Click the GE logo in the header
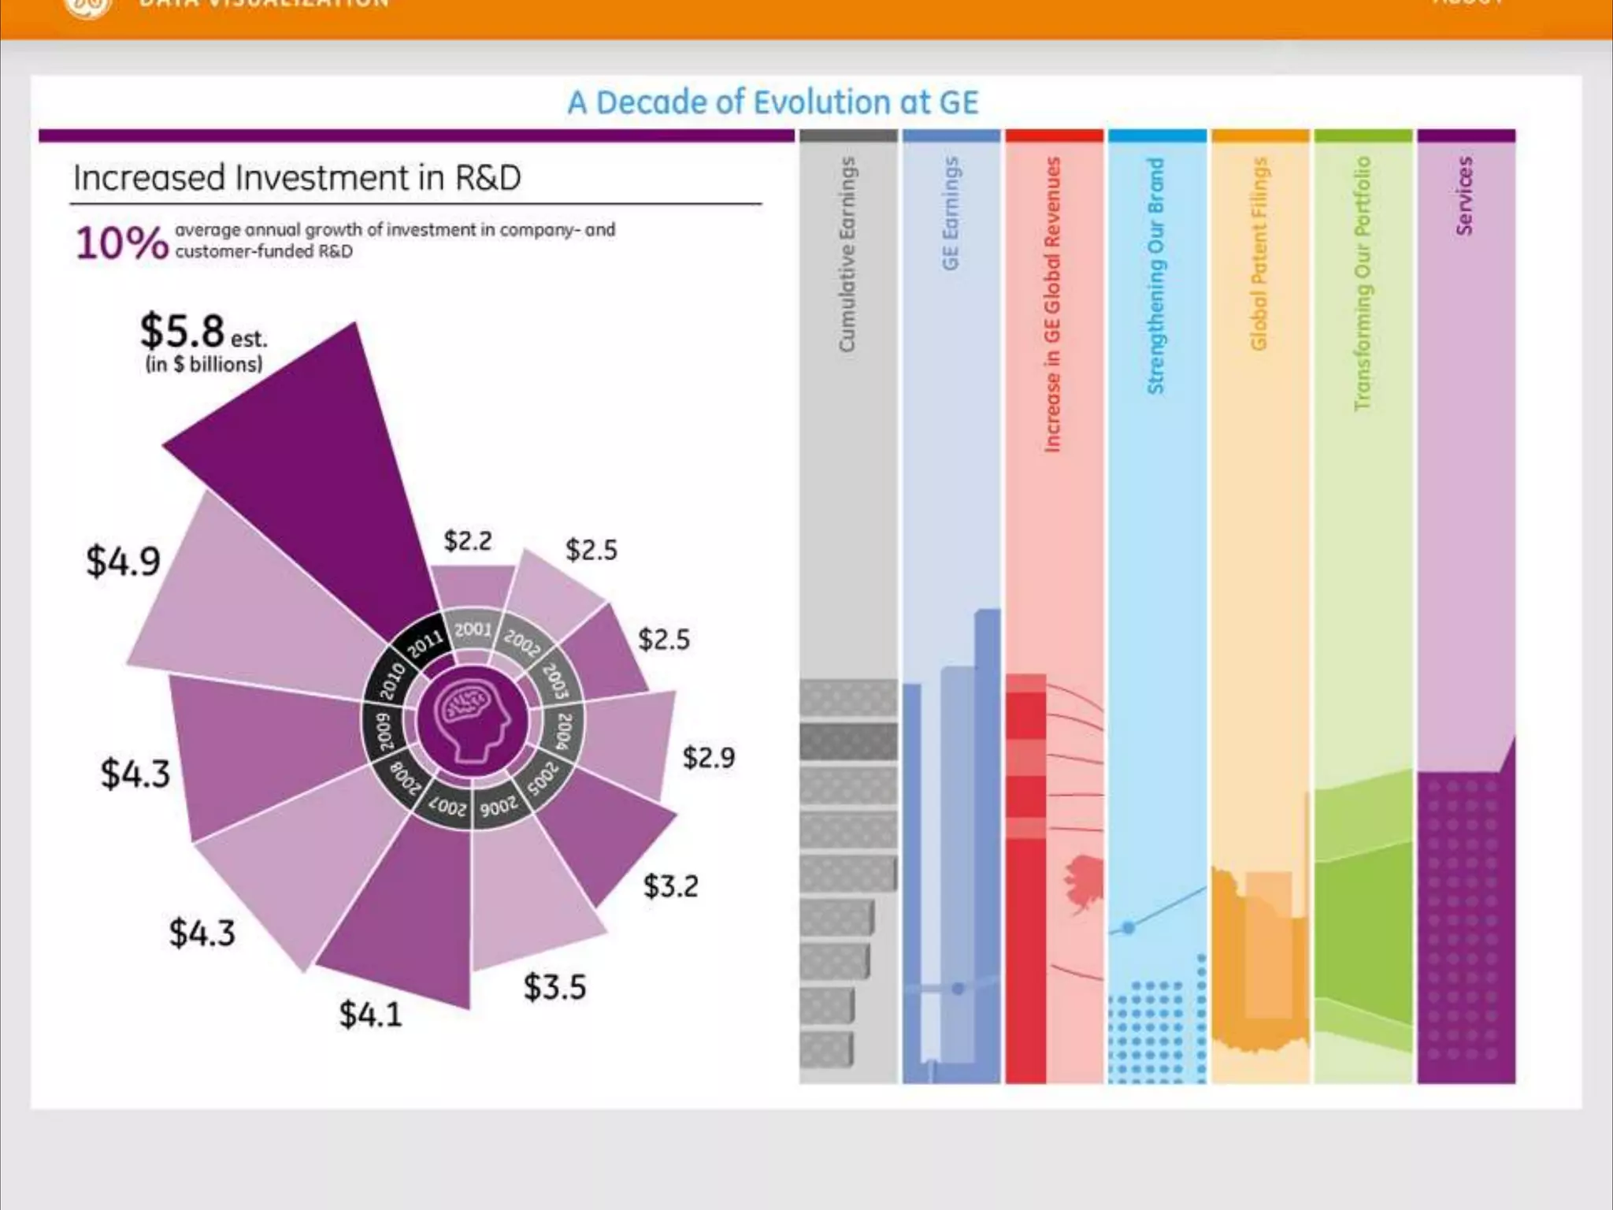The width and height of the screenshot is (1613, 1210). tap(87, 6)
